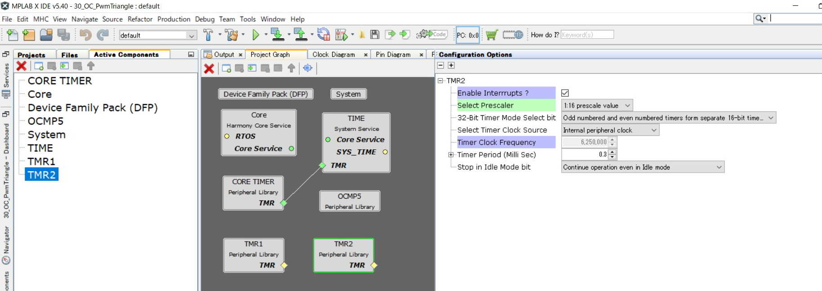Click the chip-and-globe toolbar icon
This screenshot has height=291, width=822.
(x=513, y=35)
